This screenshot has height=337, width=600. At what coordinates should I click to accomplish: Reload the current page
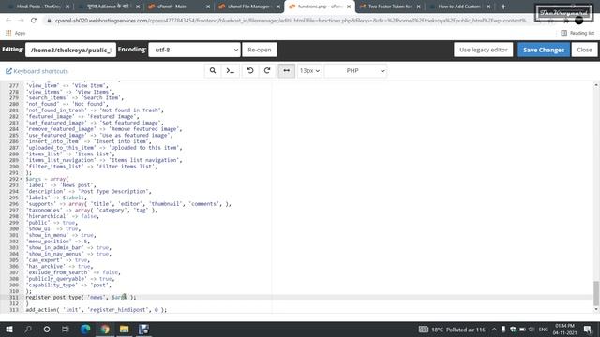coord(34,21)
